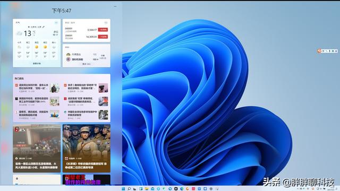340x191 pixels.
Task: Open taskbar Search magnifier
Action: point(129,189)
